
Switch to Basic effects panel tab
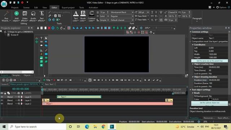click(x=223, y=118)
